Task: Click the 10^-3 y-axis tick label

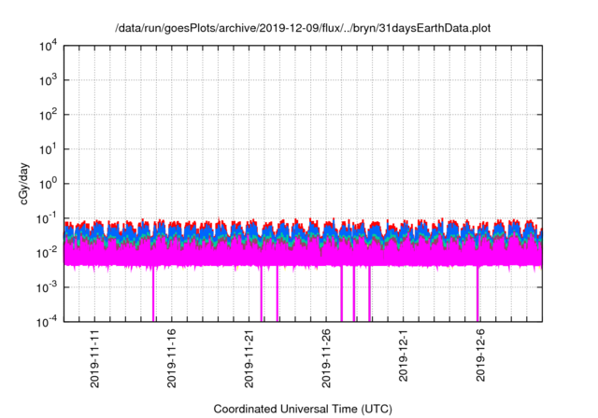Action: (48, 287)
